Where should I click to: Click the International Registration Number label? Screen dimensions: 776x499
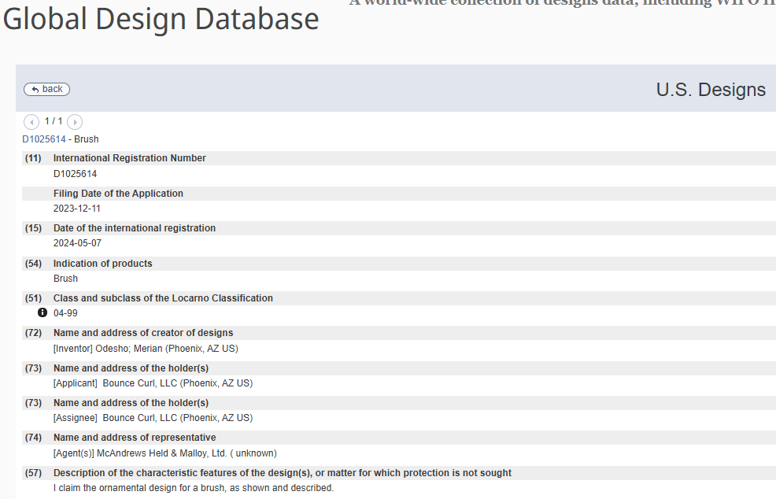[129, 158]
